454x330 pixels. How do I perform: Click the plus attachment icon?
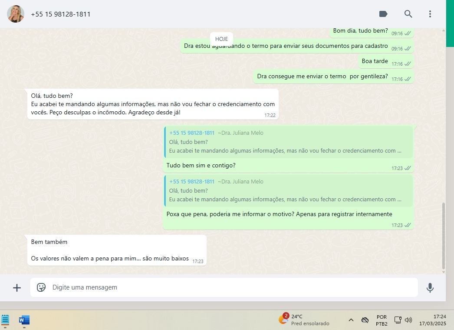tap(17, 287)
